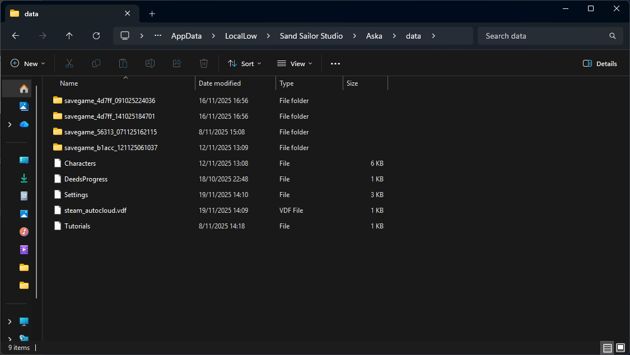Open the See more ellipsis menu

tap(335, 64)
